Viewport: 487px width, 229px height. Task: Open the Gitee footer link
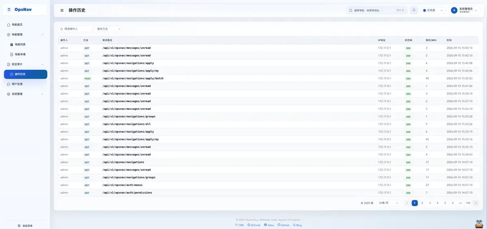(269, 225)
